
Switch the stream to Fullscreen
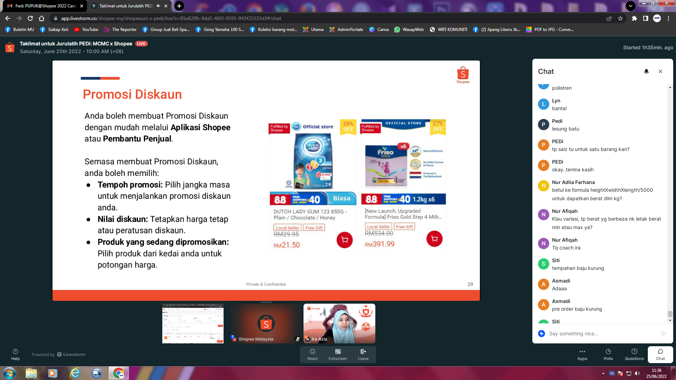click(x=338, y=354)
